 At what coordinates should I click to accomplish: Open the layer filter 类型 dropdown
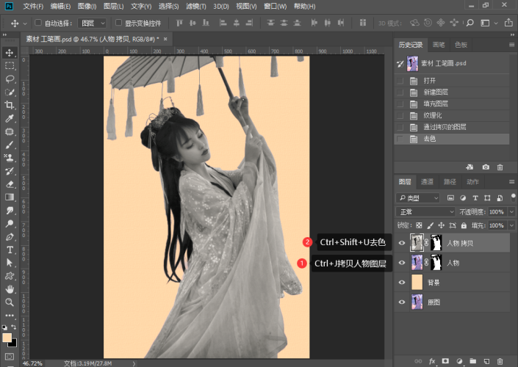pyautogui.click(x=417, y=197)
